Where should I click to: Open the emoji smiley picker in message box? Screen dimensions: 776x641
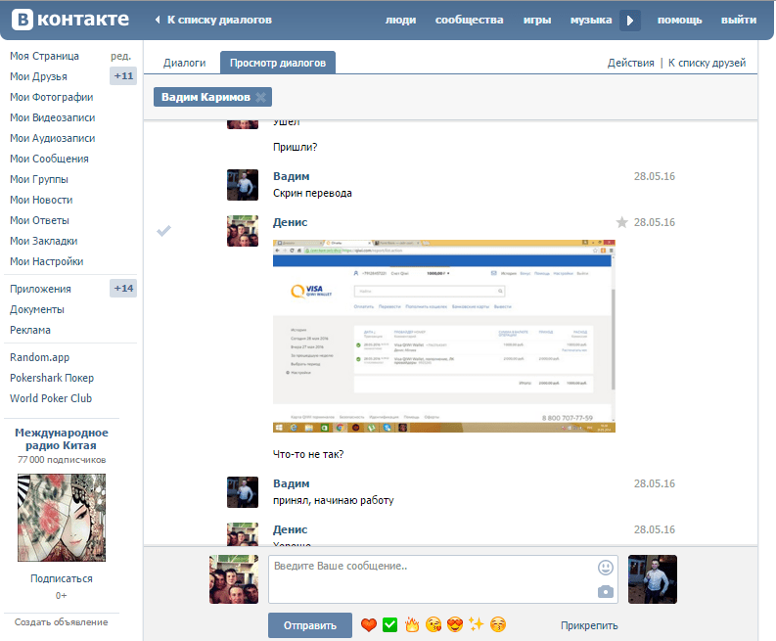click(606, 568)
